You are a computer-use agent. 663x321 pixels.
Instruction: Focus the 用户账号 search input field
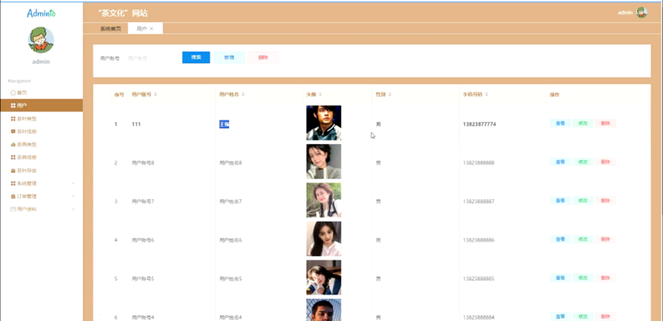(151, 58)
